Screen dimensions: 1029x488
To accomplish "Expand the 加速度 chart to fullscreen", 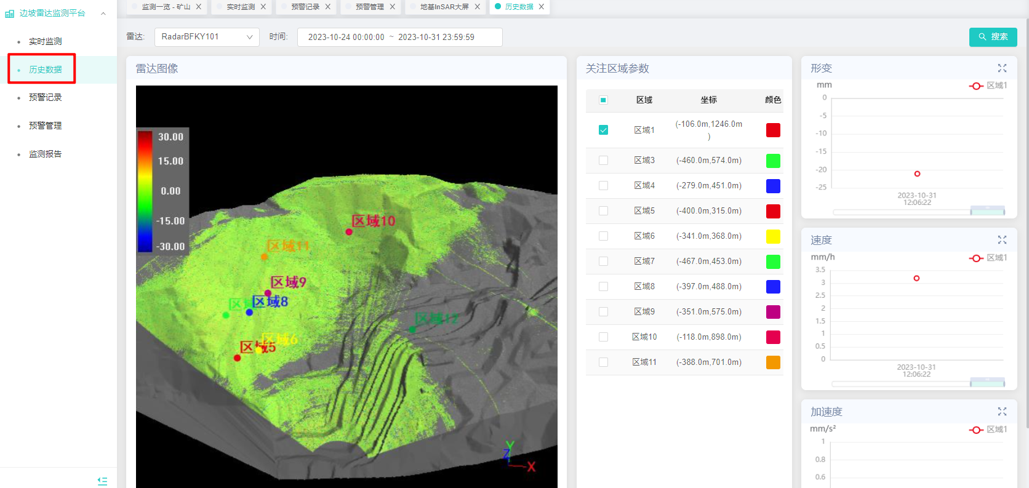I will [1002, 412].
